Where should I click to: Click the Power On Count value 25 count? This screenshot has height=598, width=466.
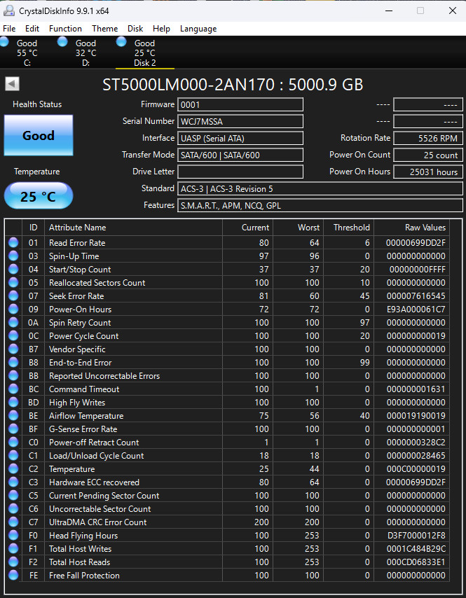pyautogui.click(x=428, y=155)
